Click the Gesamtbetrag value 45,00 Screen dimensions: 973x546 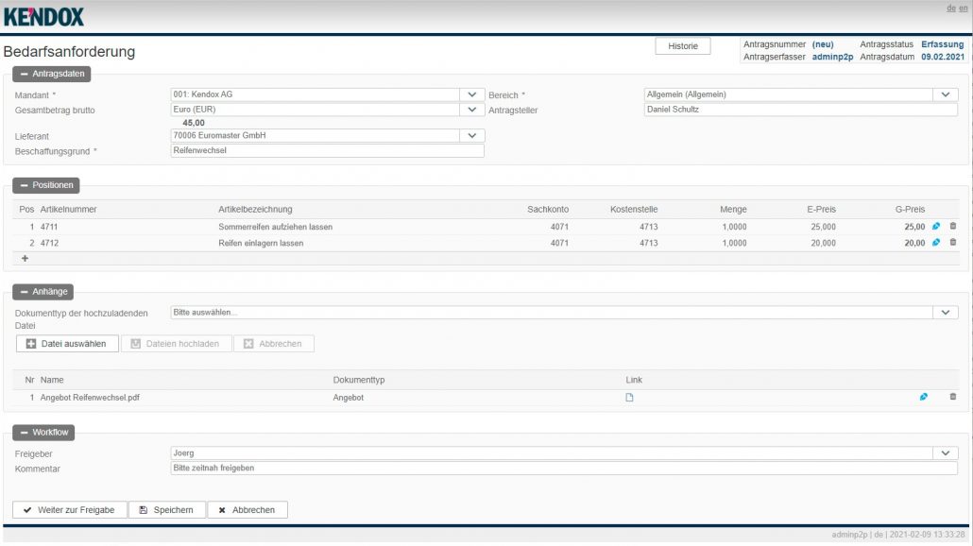pos(194,123)
